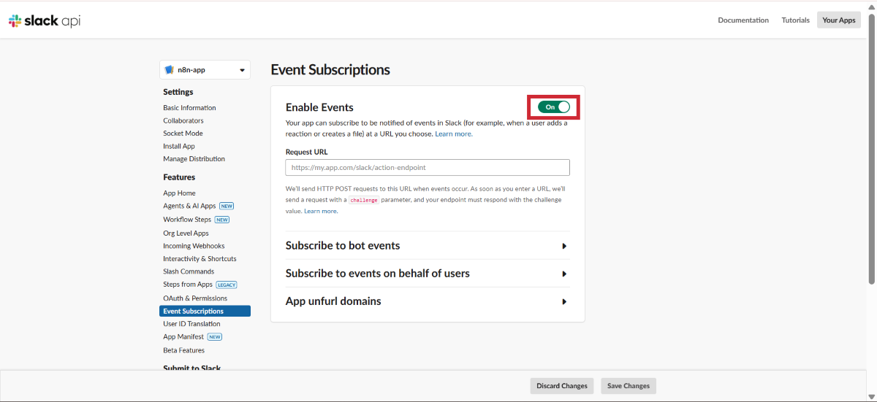Screen dimensions: 877x402
Task: Open OAuth & Permissions
Action: [x=195, y=298]
